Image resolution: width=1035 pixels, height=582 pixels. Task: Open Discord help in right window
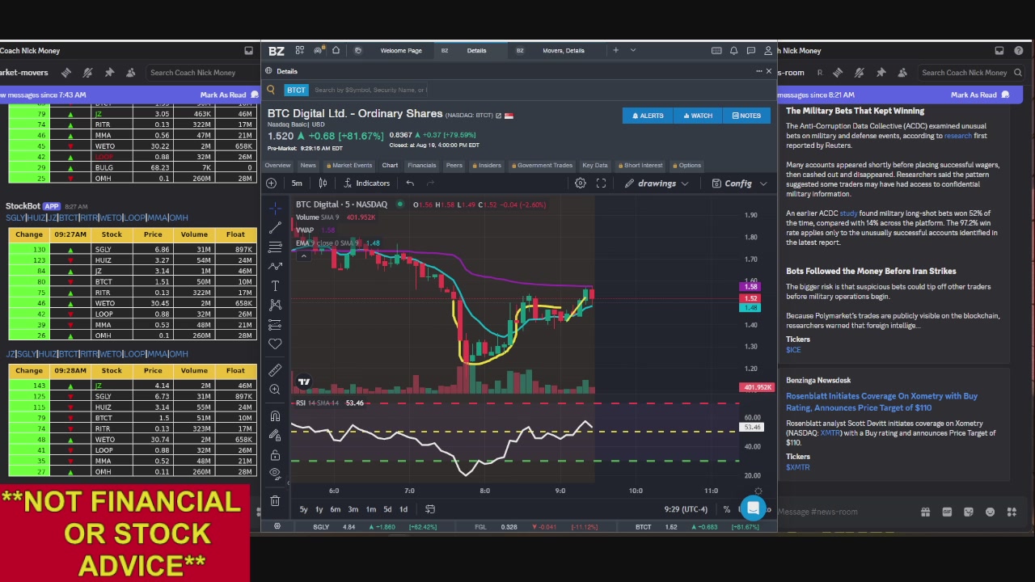point(1020,50)
